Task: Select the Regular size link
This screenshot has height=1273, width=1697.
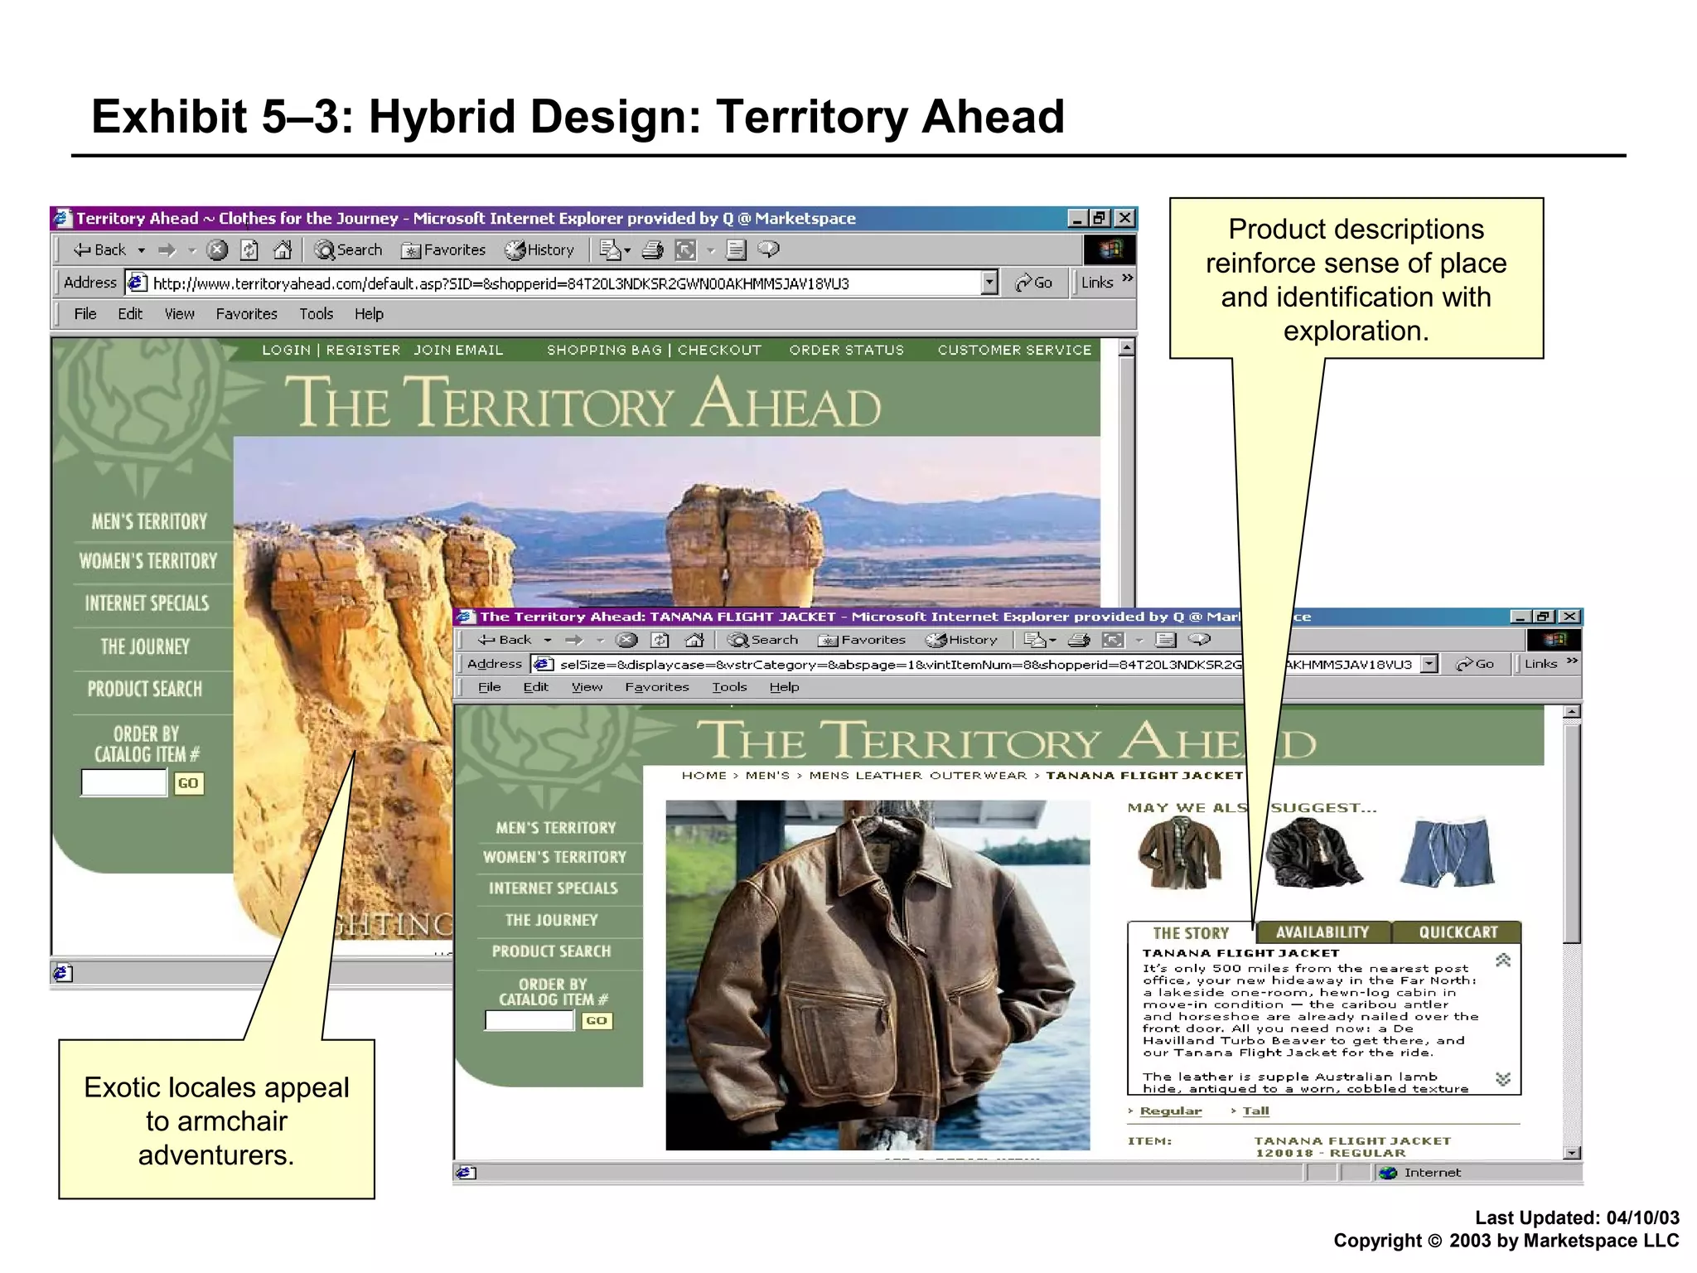Action: pos(1170,1111)
